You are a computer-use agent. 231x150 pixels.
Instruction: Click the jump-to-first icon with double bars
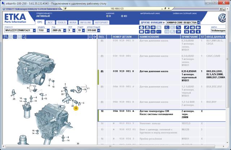coord(187,32)
